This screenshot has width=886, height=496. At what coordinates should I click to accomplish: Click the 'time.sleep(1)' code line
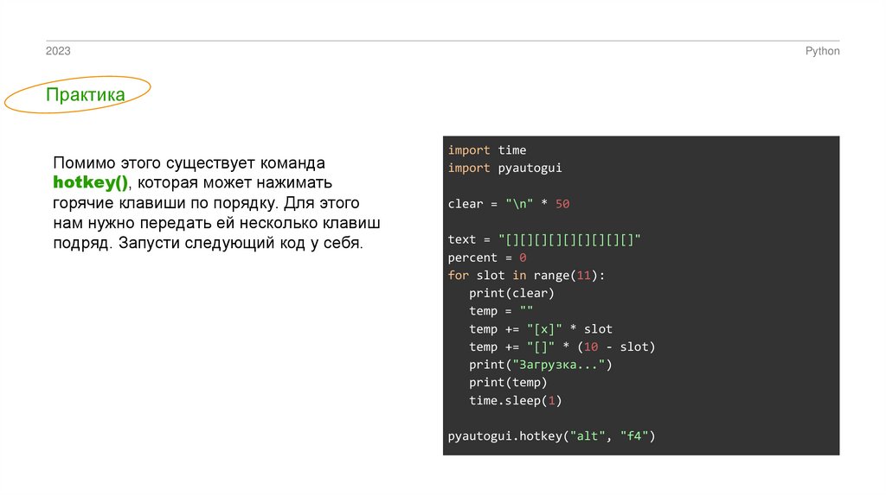pyautogui.click(x=516, y=401)
